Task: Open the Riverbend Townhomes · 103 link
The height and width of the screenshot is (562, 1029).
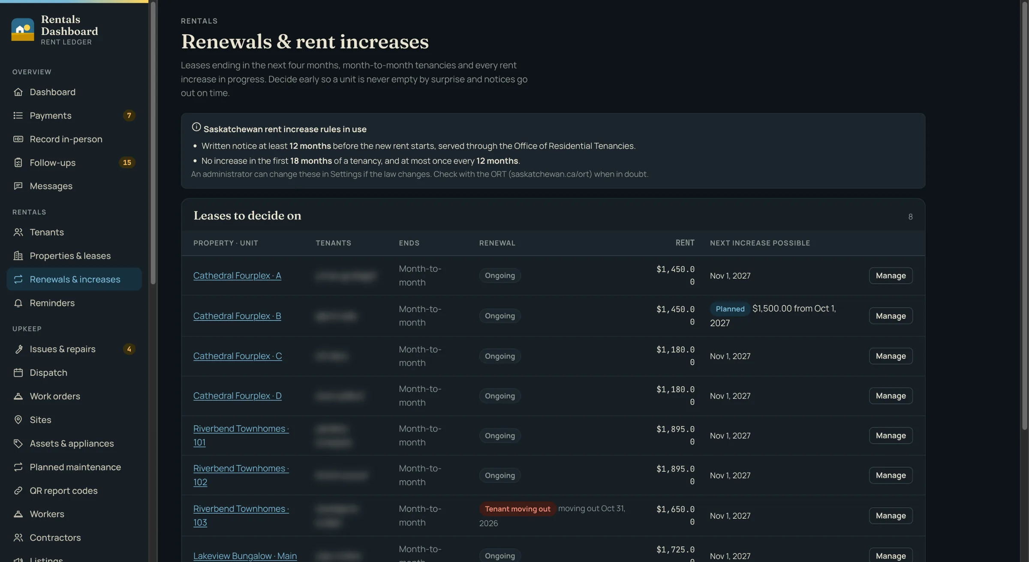Action: (x=241, y=515)
